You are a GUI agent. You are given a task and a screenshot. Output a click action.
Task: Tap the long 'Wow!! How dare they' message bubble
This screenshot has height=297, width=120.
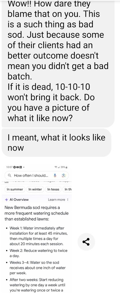click(x=58, y=63)
